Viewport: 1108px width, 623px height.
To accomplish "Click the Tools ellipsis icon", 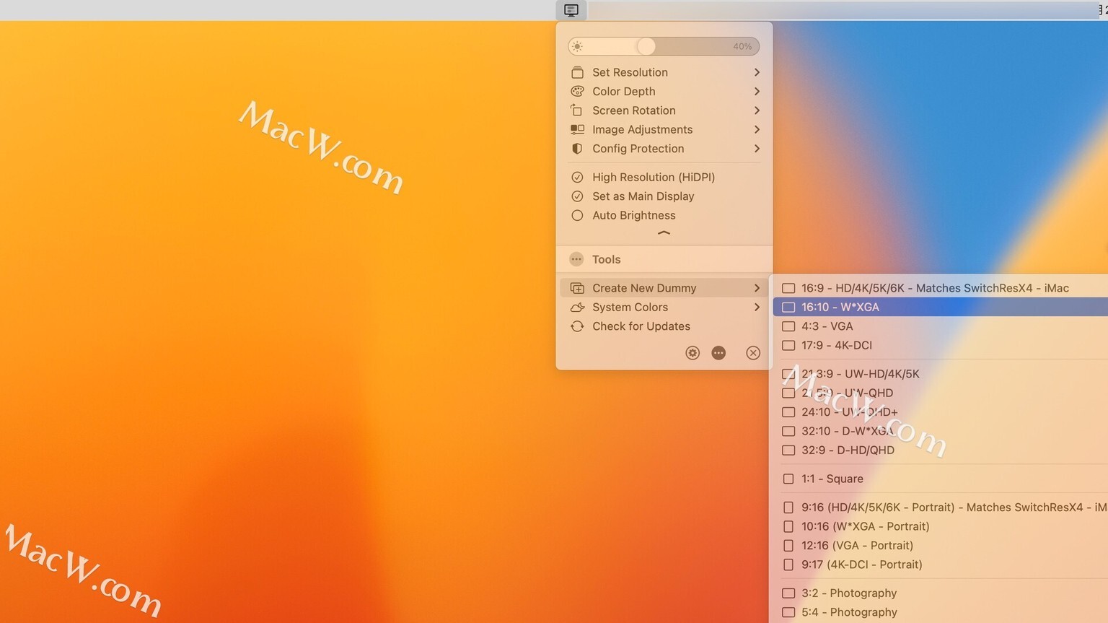I will (x=576, y=259).
